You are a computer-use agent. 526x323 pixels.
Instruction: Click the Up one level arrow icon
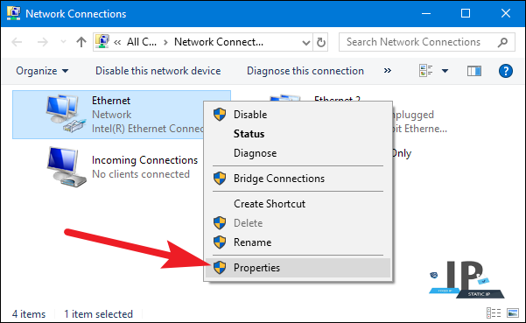point(81,42)
